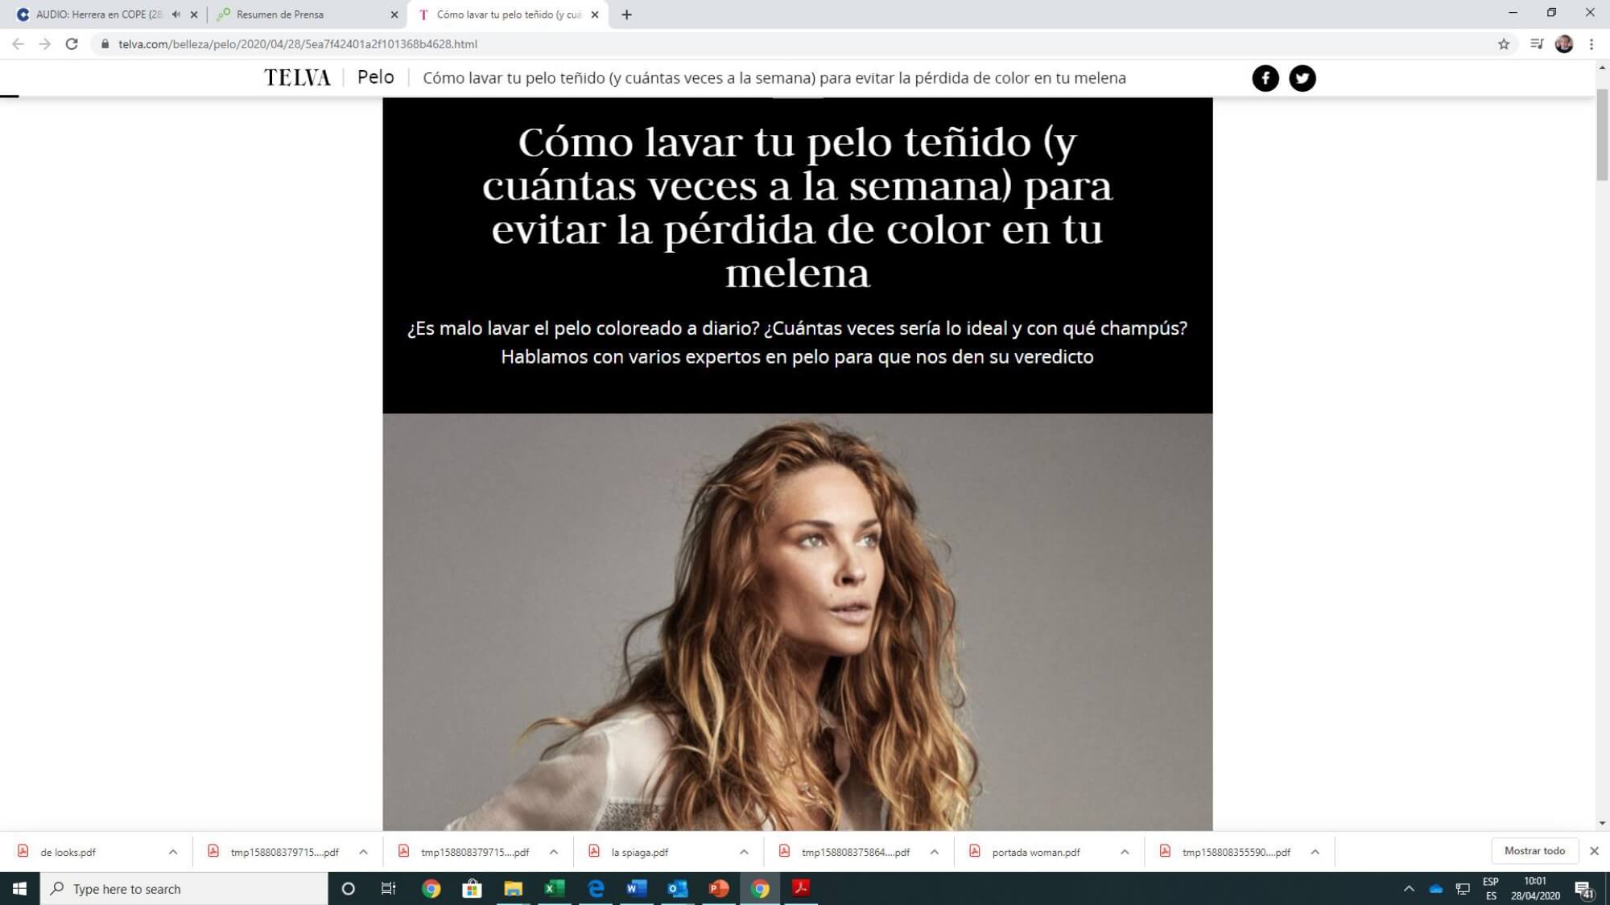Image resolution: width=1610 pixels, height=905 pixels.
Task: Click Mostrar todo downloads button
Action: 1534,851
